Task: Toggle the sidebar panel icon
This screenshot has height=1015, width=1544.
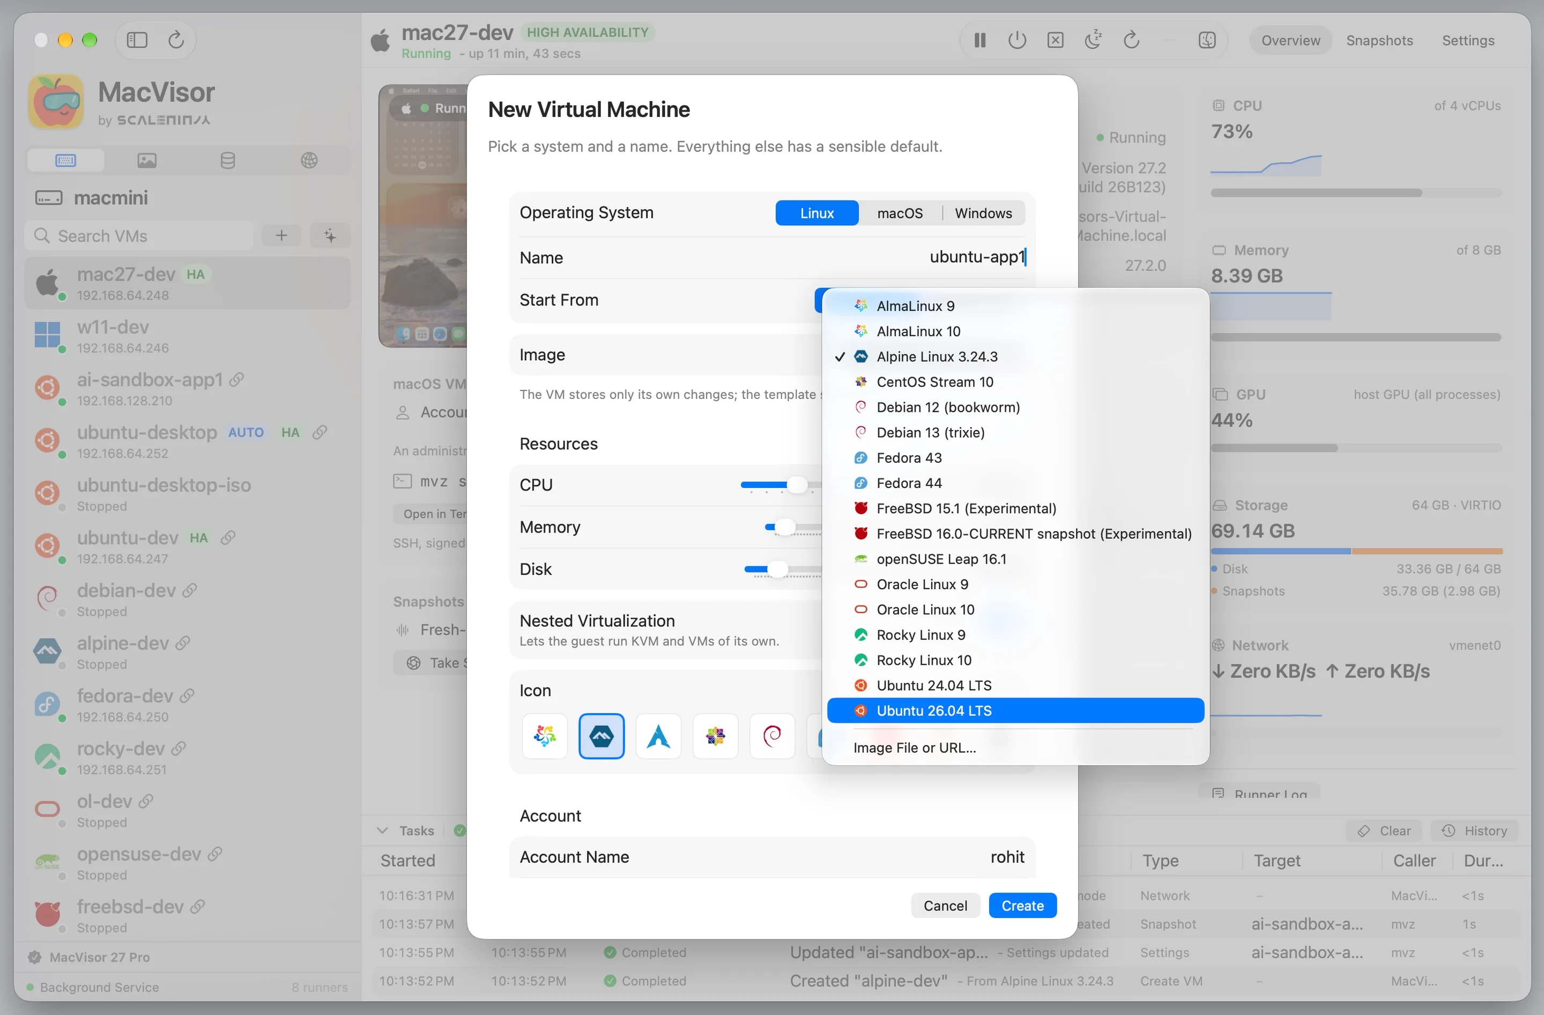Action: pyautogui.click(x=137, y=40)
